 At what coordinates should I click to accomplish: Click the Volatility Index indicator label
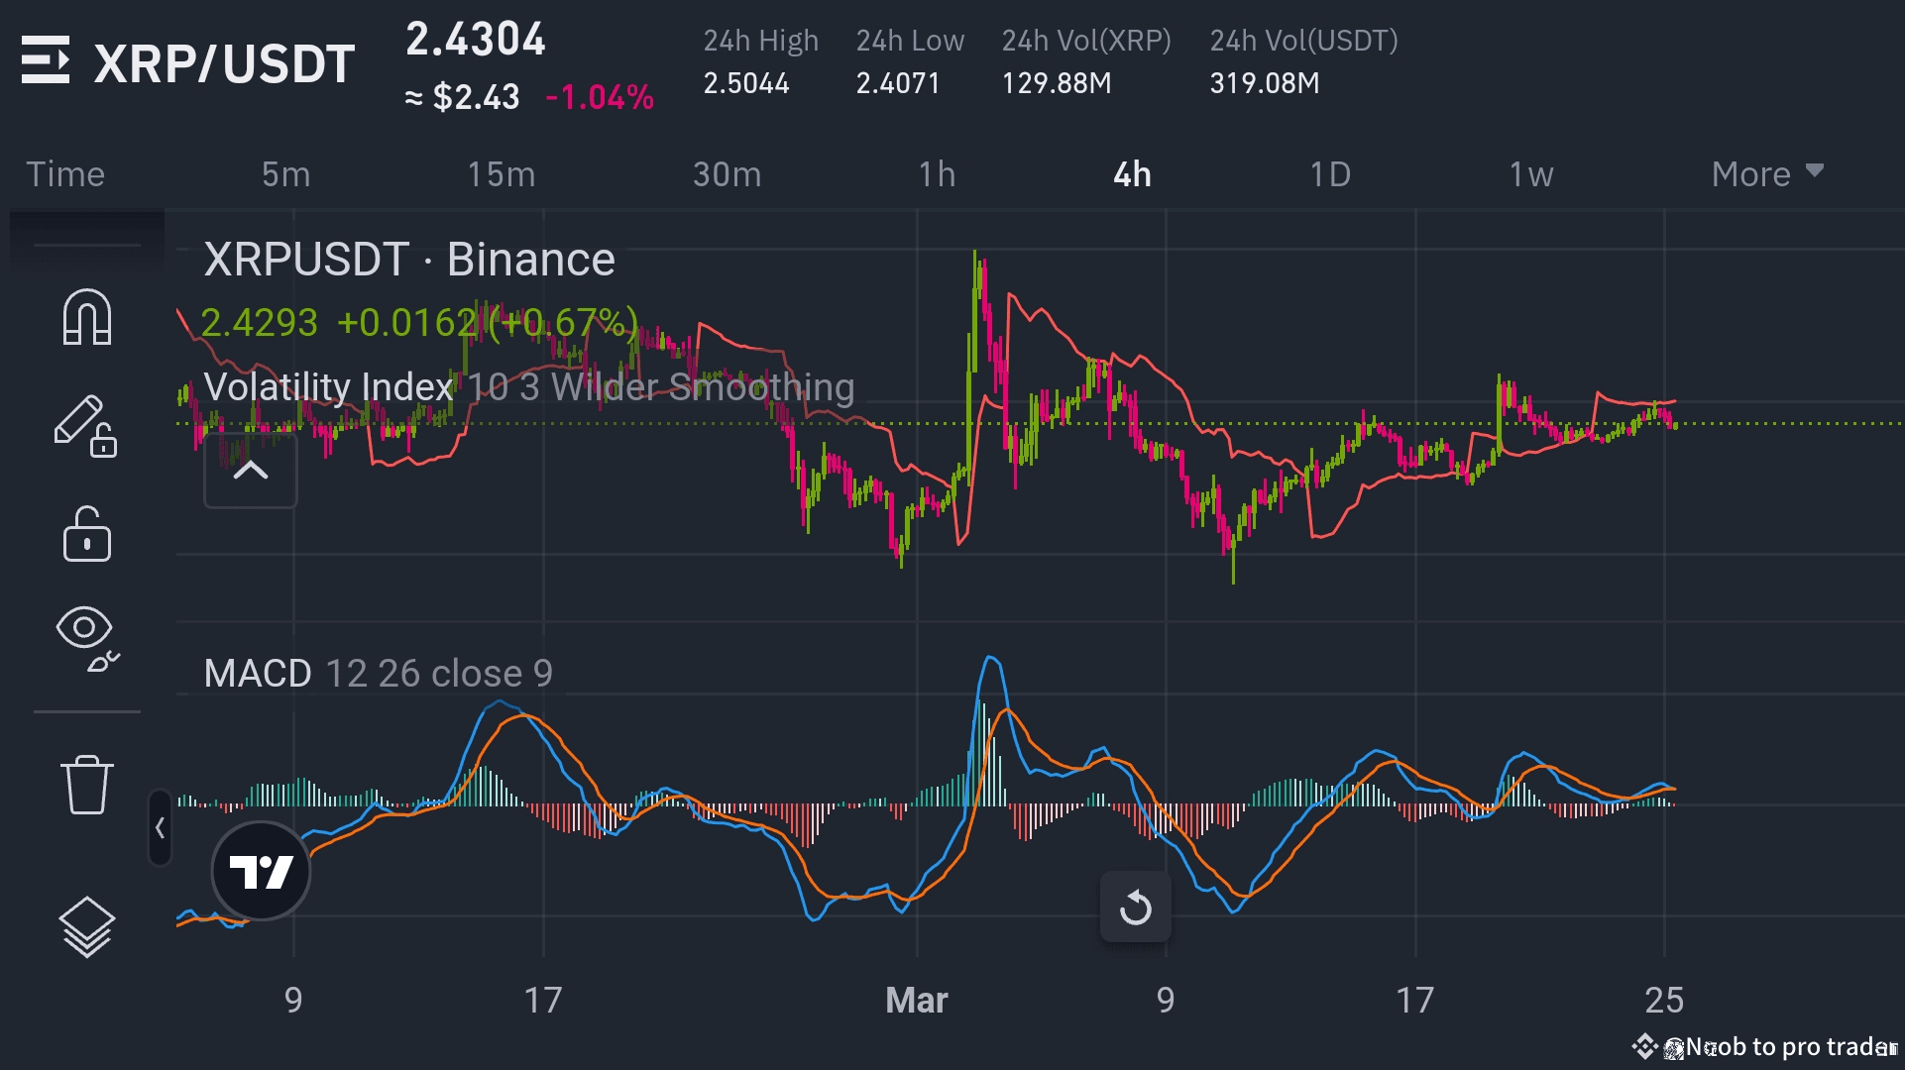[327, 387]
